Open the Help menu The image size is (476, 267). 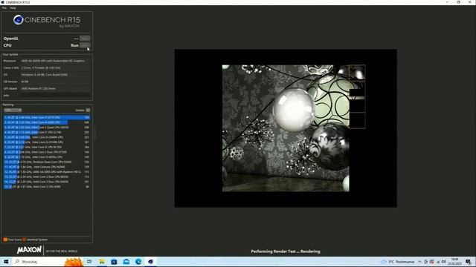(13, 8)
